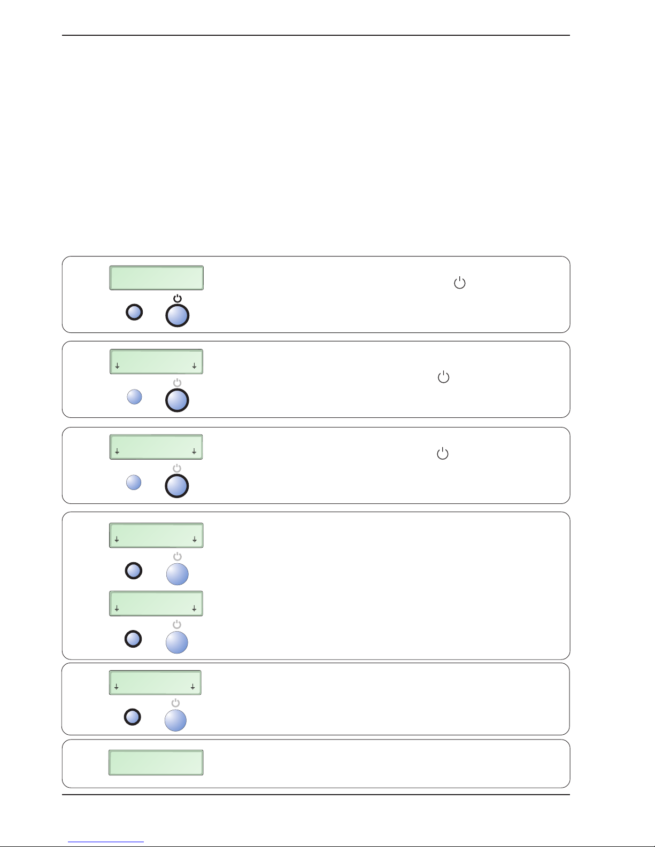Click the right down-arrow in the third panel's display
Viewport: 655px width, 847px height.
pos(194,452)
